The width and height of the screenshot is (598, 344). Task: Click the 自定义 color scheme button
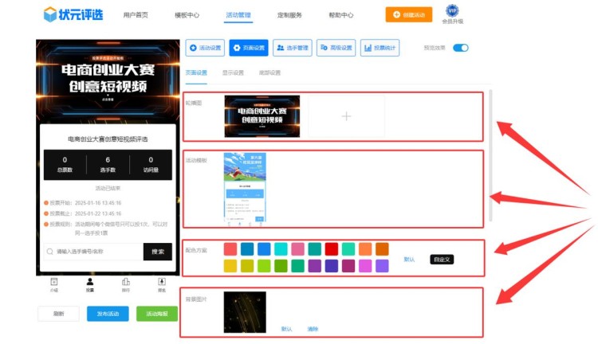[442, 260]
